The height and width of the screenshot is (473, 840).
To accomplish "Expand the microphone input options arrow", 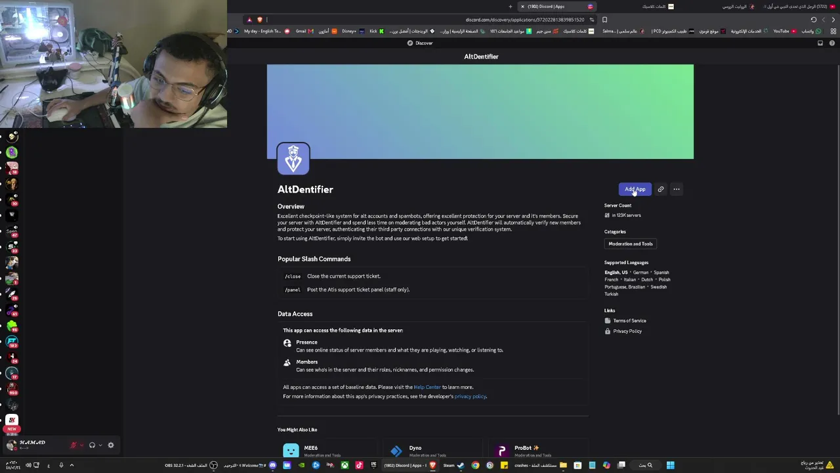I will 81,445.
